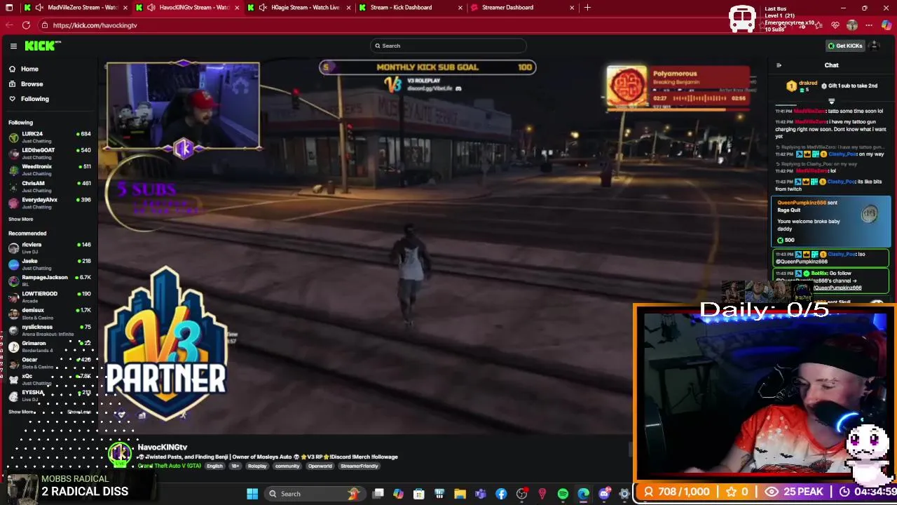Viewport: 897px width, 505px height.
Task: Switch to H0agie Stream tab
Action: (x=300, y=8)
